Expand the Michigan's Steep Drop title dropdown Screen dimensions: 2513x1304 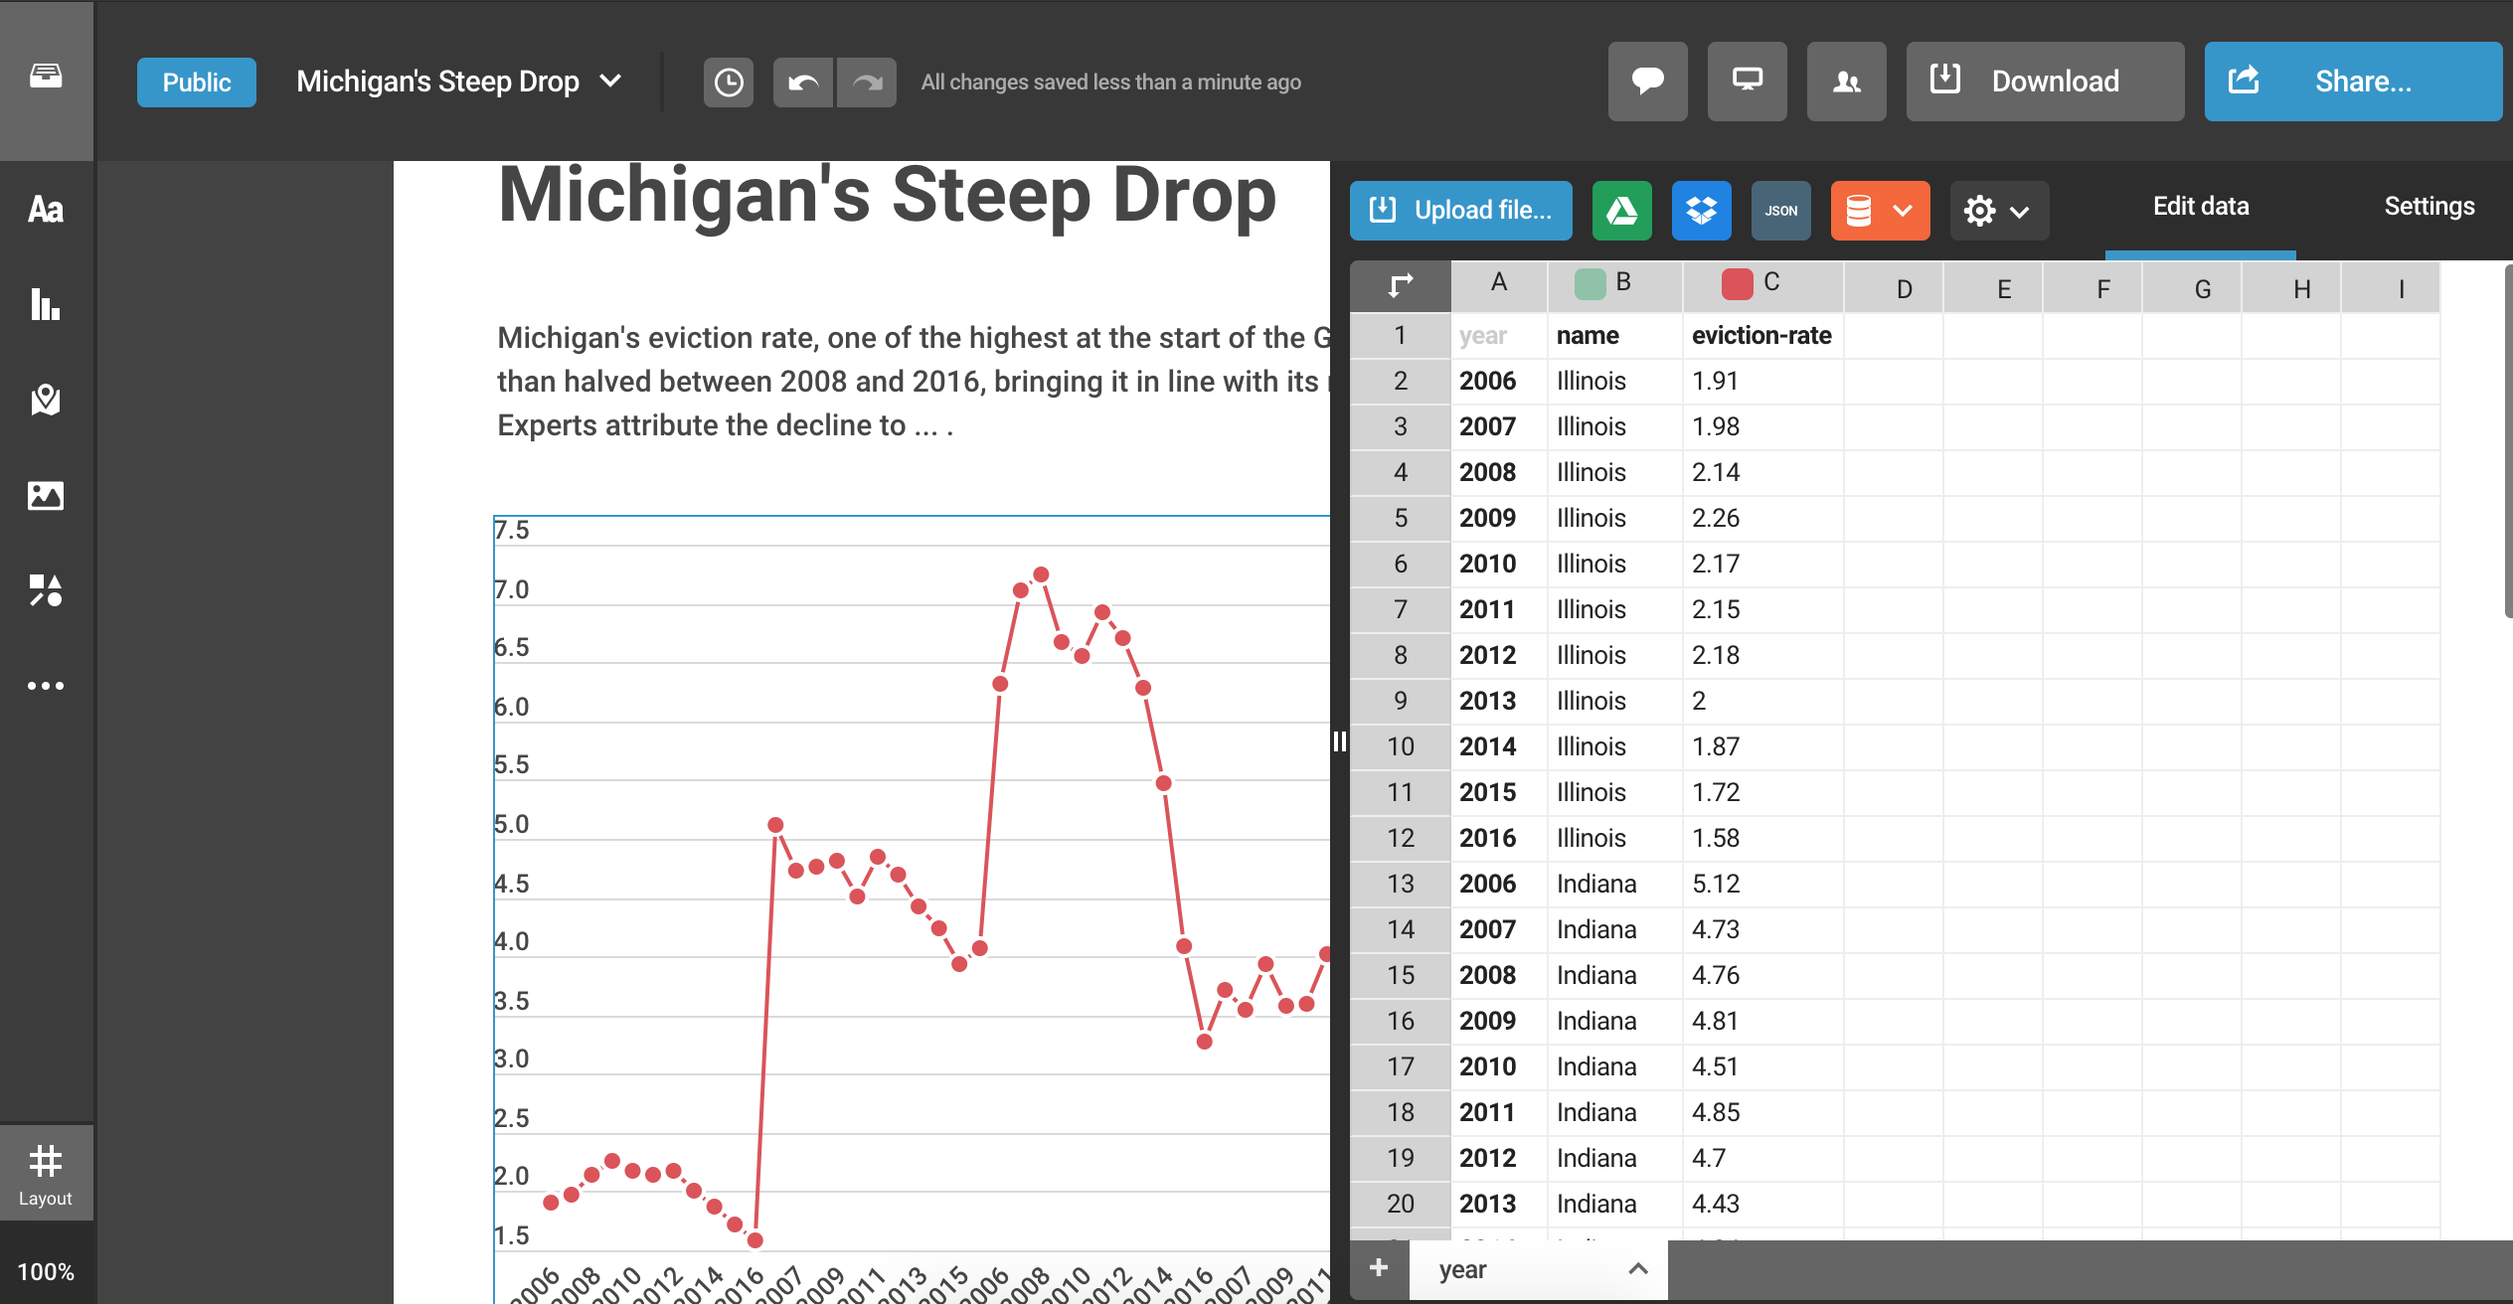pyautogui.click(x=611, y=81)
